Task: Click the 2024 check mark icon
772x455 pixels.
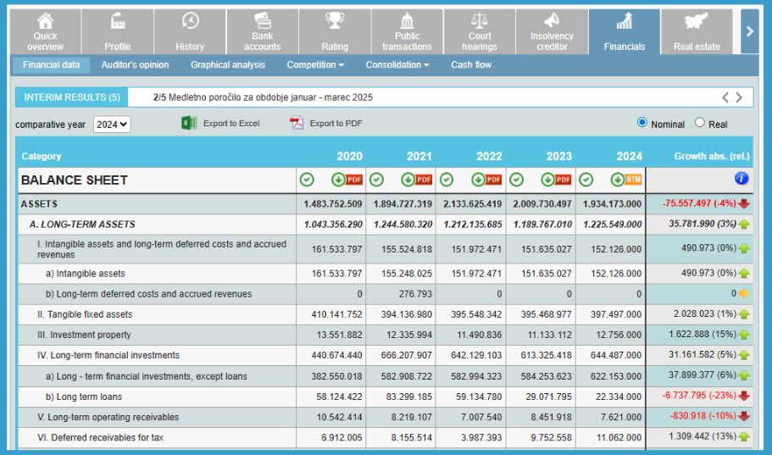Action: pos(586,180)
